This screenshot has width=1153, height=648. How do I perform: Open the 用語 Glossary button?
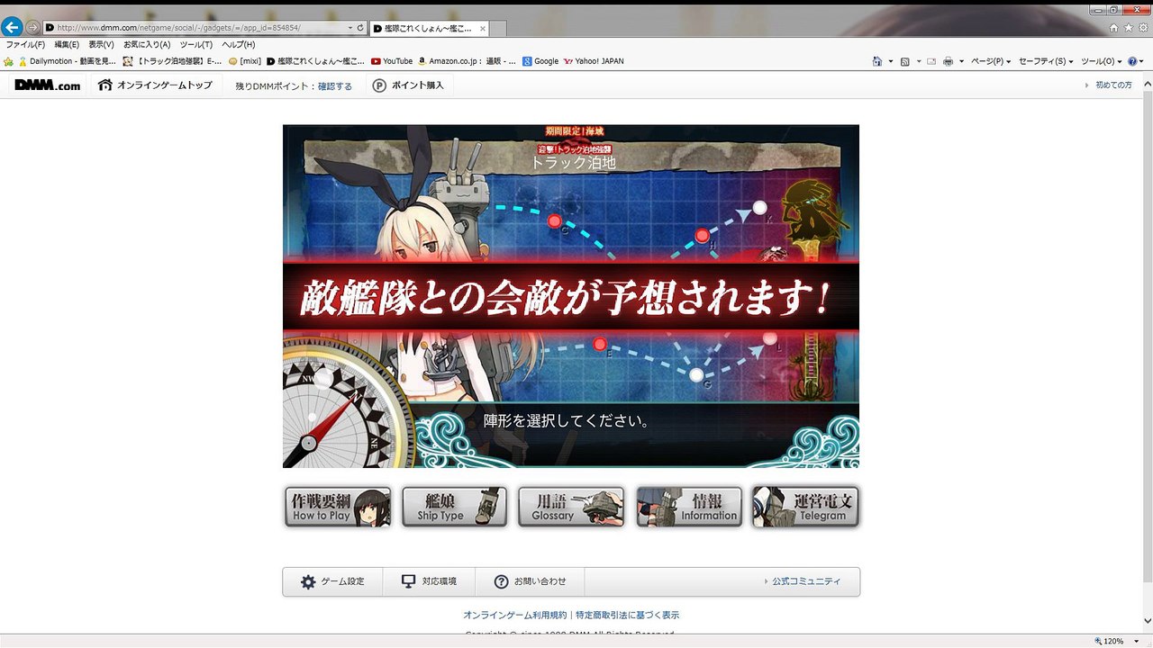tap(571, 507)
